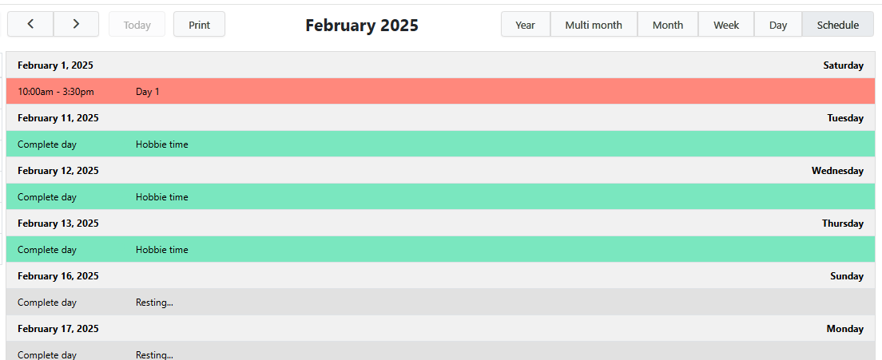Switch to Multi month view
The image size is (882, 360).
(x=594, y=25)
